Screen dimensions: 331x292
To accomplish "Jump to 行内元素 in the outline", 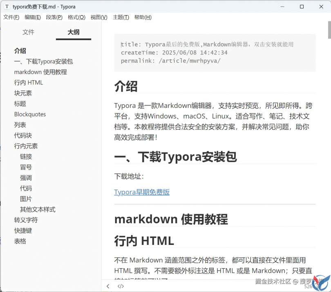I will (26, 146).
